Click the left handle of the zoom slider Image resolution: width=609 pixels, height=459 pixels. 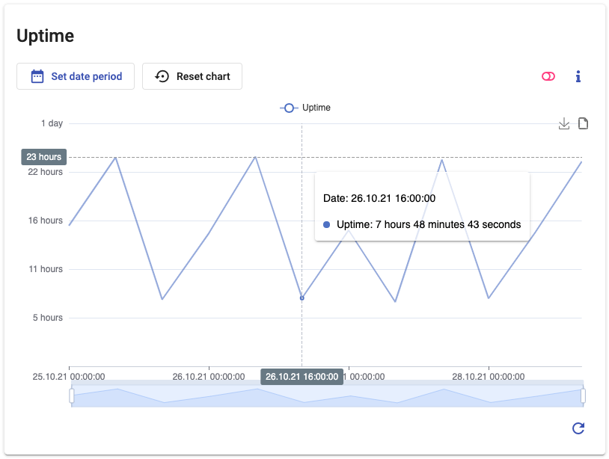click(x=72, y=395)
